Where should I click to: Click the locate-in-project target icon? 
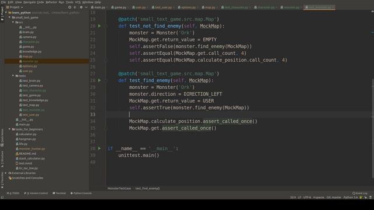(x=70, y=8)
